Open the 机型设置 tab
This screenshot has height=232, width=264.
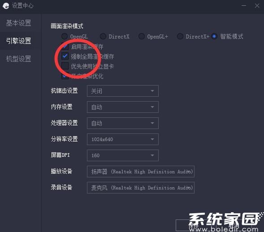click(x=18, y=59)
